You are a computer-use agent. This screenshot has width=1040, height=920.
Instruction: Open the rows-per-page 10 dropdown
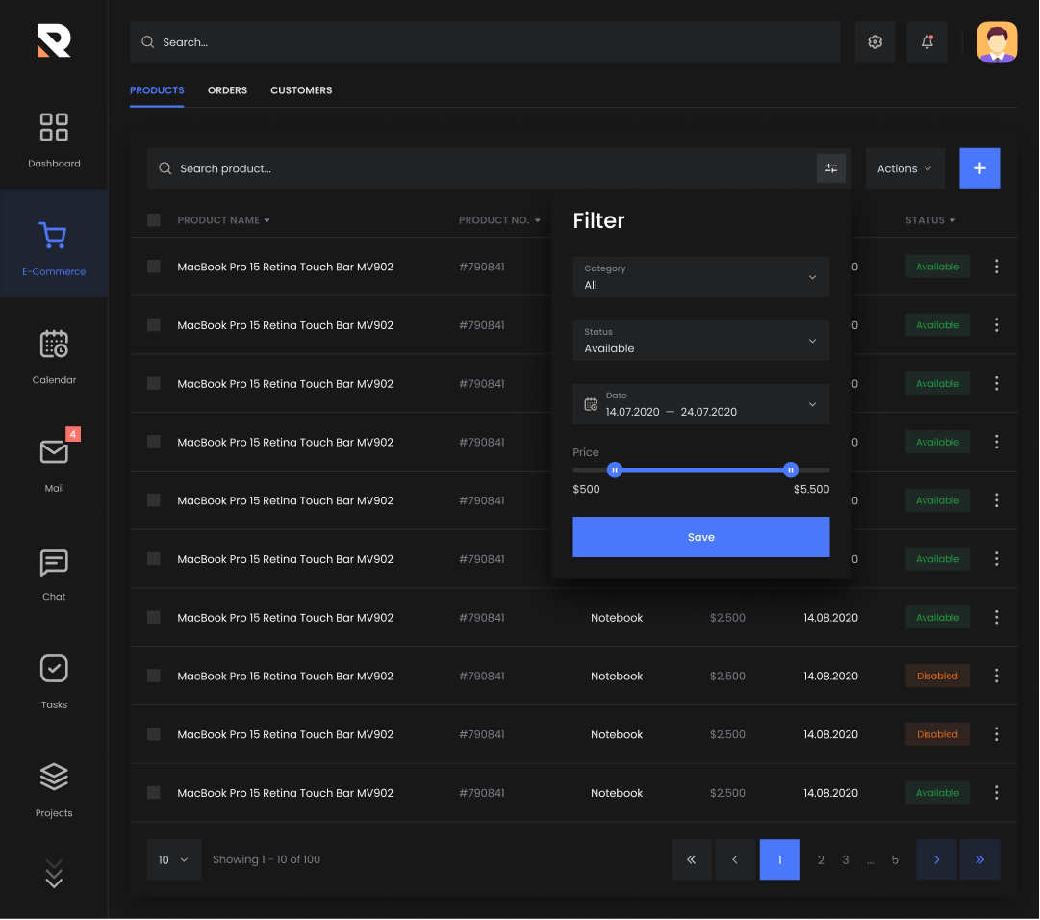[x=174, y=859]
